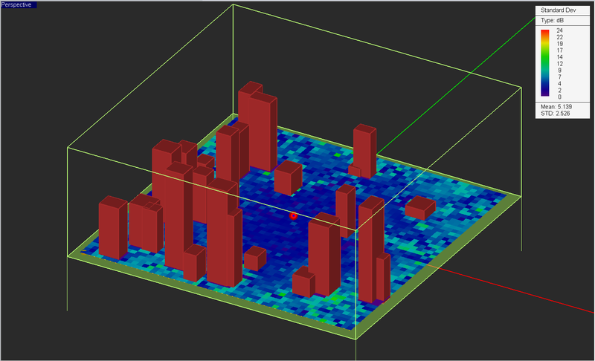Select the red circle marker at grid center
This screenshot has height=361, width=595.
[x=293, y=215]
